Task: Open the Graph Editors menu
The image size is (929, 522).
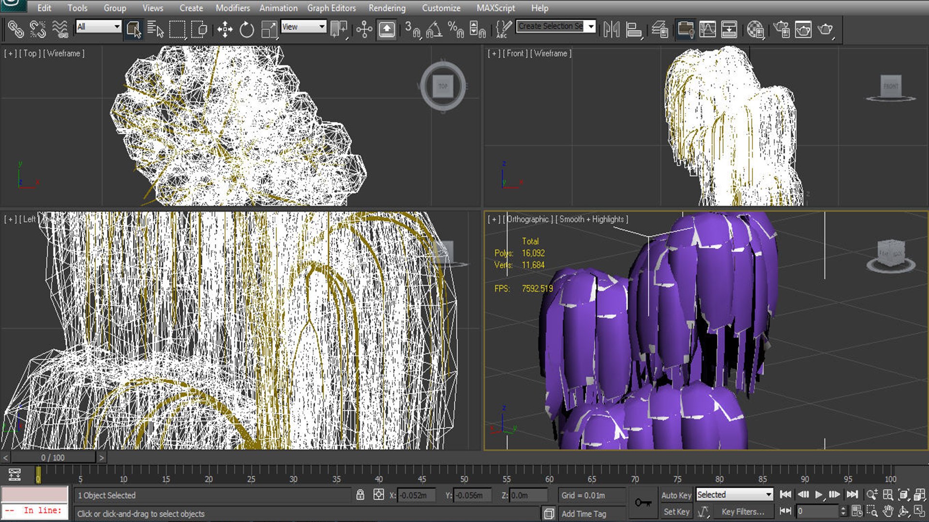Action: point(331,8)
